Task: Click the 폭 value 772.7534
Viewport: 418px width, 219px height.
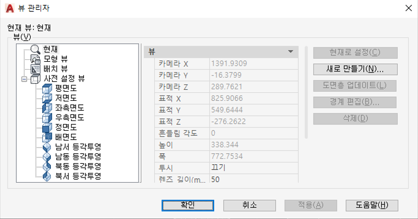Action: coord(254,156)
